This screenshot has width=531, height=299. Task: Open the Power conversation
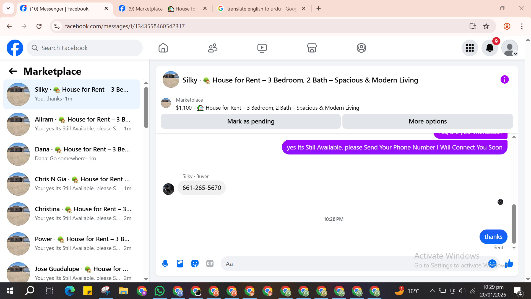71,244
